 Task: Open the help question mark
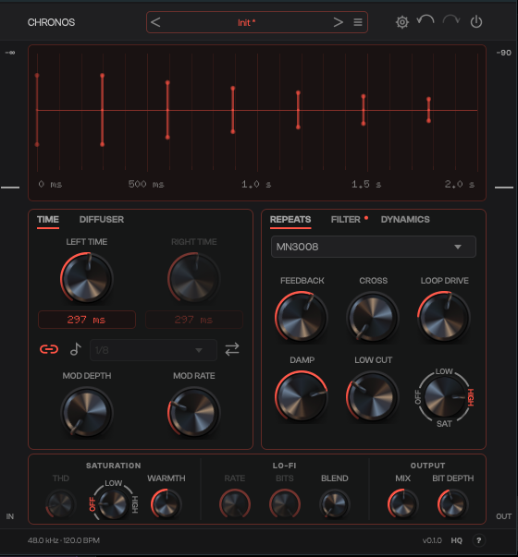(479, 540)
